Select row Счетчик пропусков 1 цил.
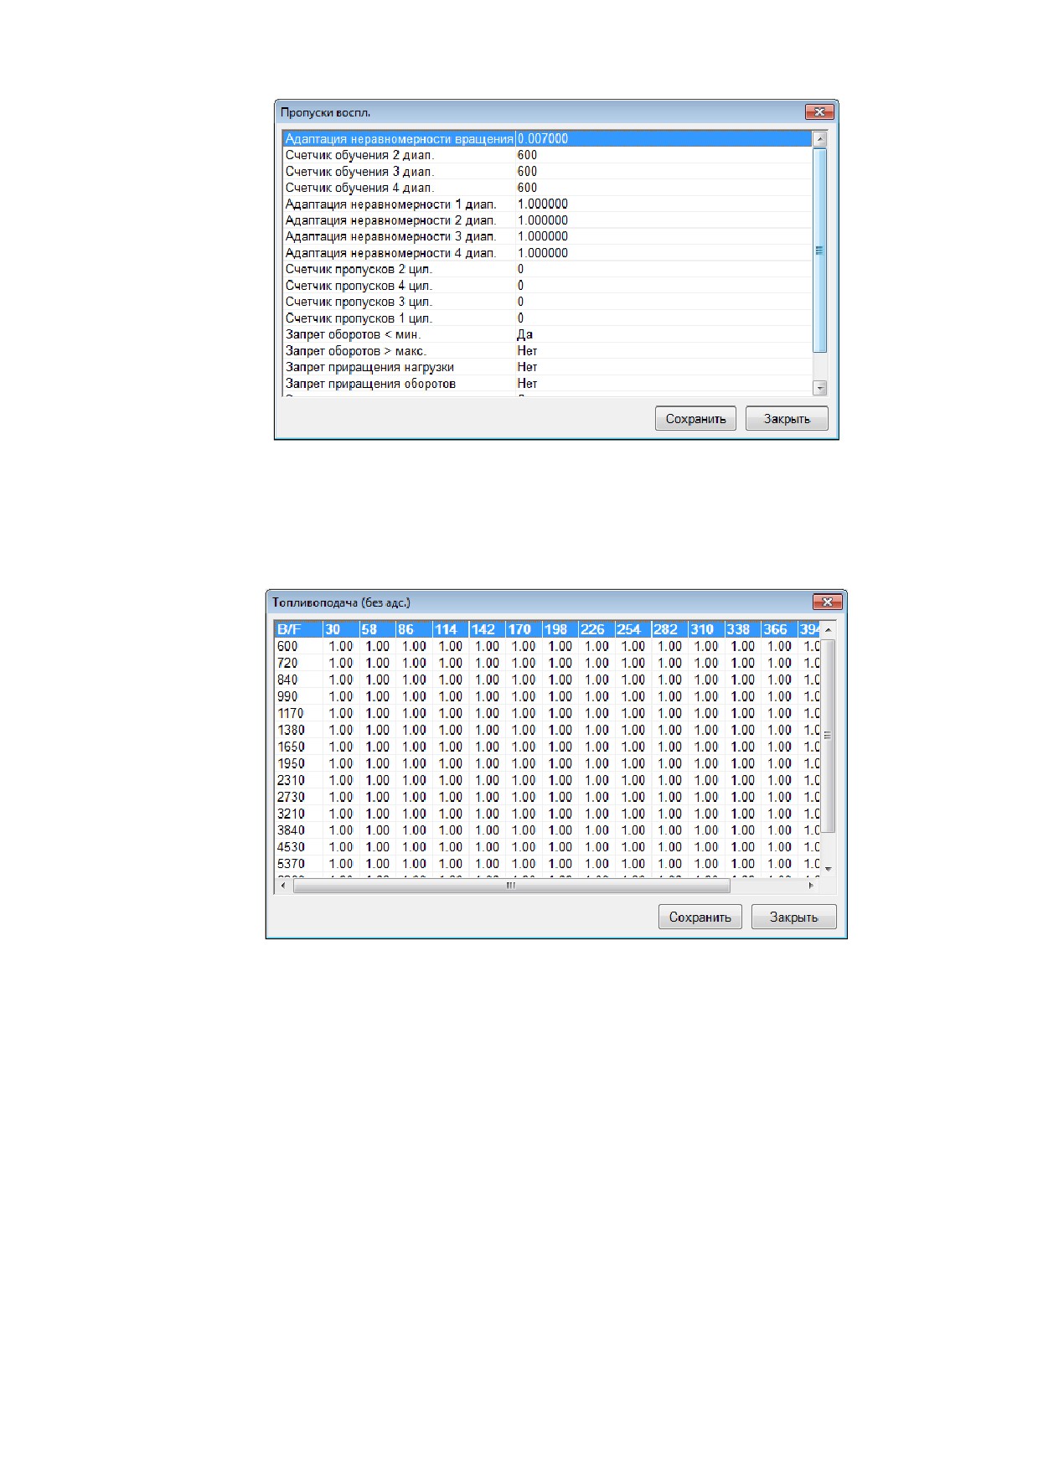The image size is (1038, 1468). (547, 318)
